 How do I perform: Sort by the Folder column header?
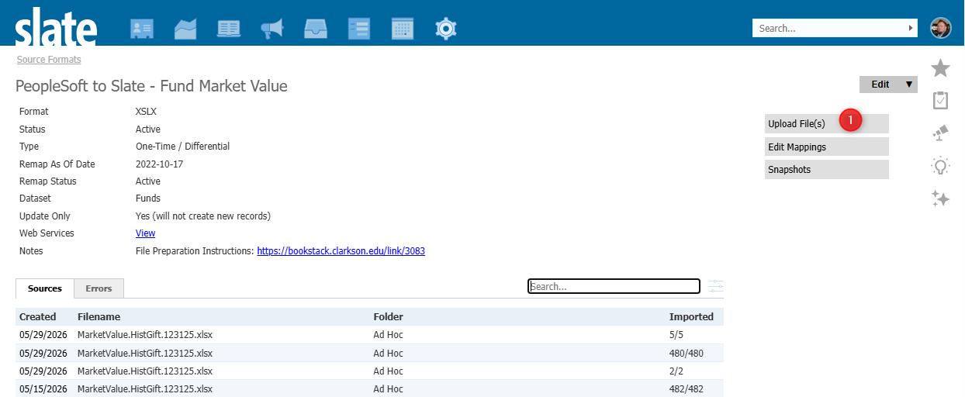(388, 316)
